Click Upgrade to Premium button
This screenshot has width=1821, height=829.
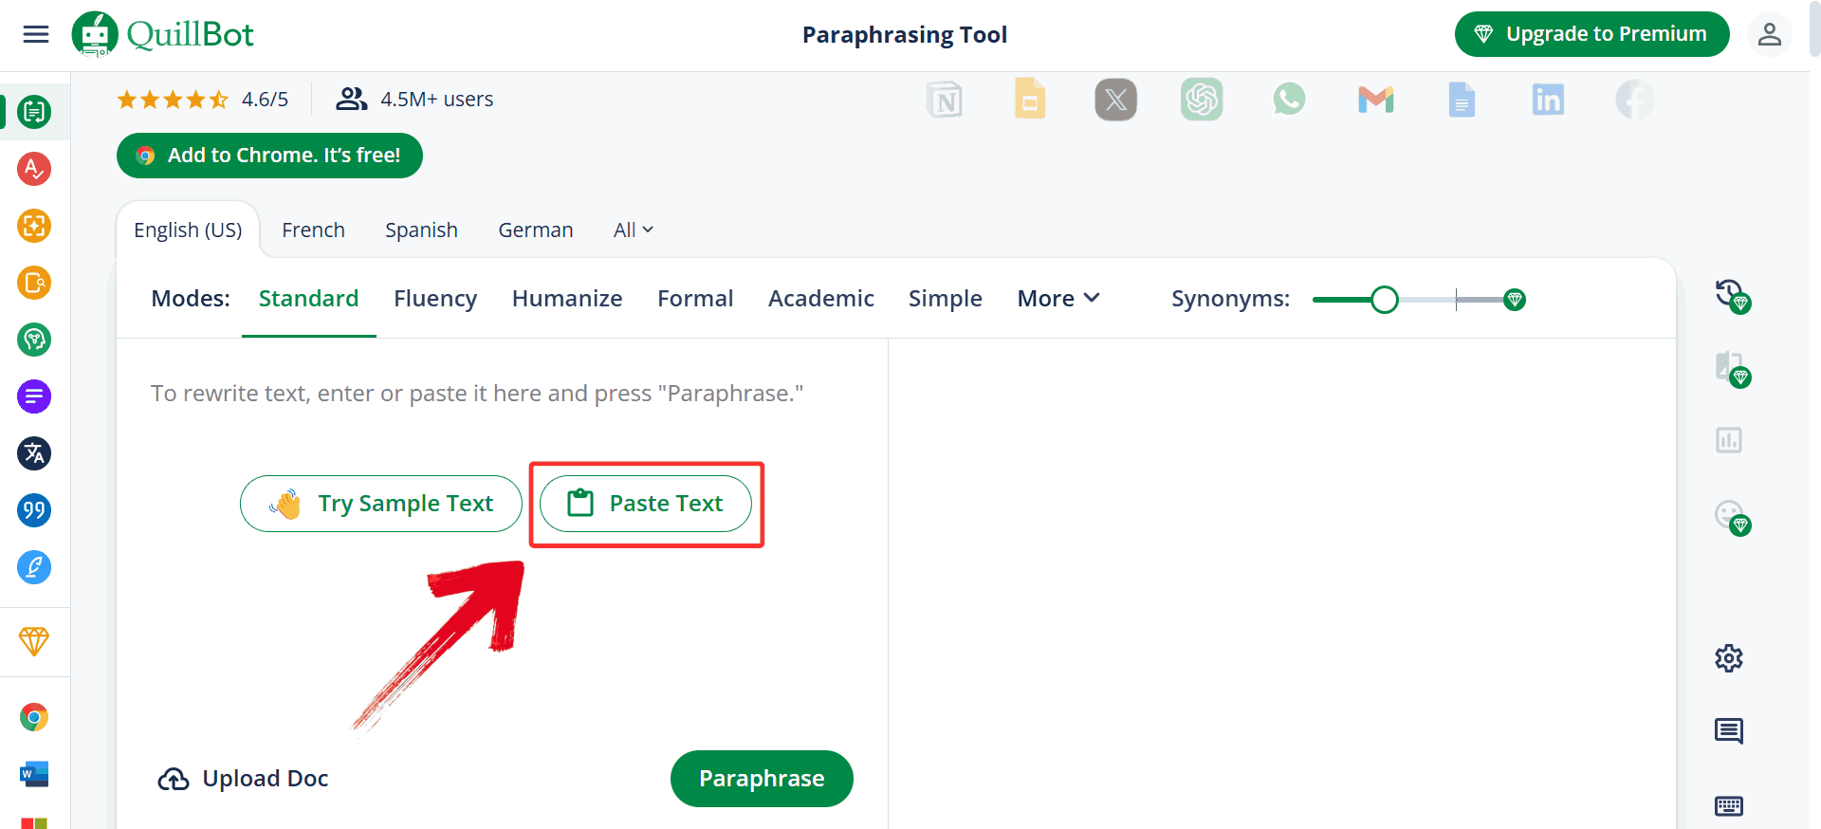pos(1592,34)
